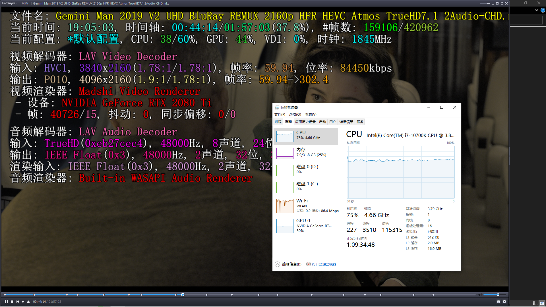Select 磁盘 0 (D:) performance entry
Image resolution: width=546 pixels, height=307 pixels.
tap(306, 171)
